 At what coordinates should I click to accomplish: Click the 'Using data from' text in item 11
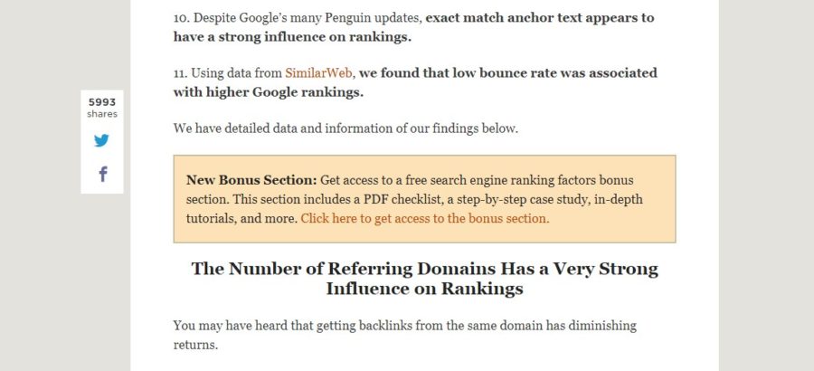tap(227, 73)
